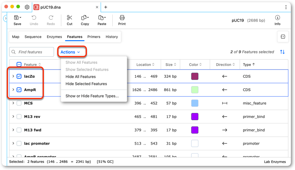Open the Save dropdown arrow
The height and width of the screenshot is (170, 295).
(20, 18)
